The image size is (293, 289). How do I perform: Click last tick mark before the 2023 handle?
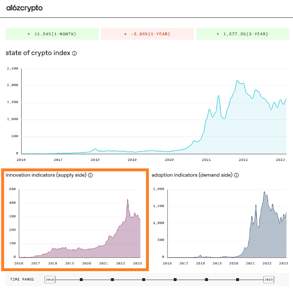237,280
